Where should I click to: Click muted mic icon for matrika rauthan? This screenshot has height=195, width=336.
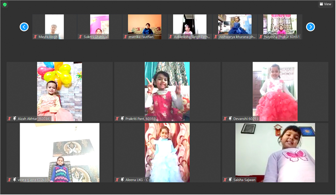coord(126,37)
